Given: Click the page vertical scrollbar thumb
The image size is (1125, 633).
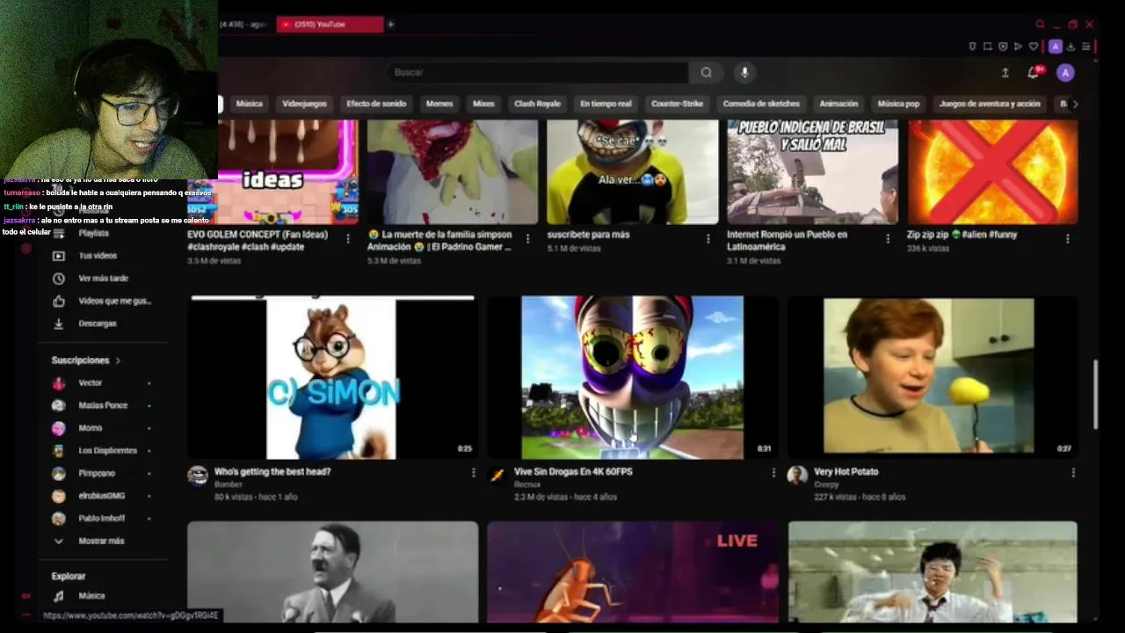Looking at the screenshot, I should coord(1095,394).
